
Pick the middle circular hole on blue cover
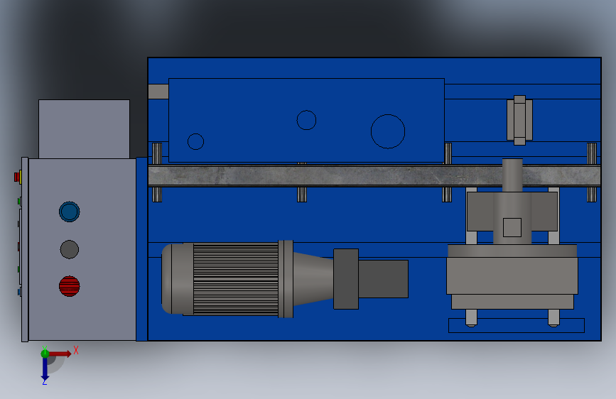pos(306,120)
